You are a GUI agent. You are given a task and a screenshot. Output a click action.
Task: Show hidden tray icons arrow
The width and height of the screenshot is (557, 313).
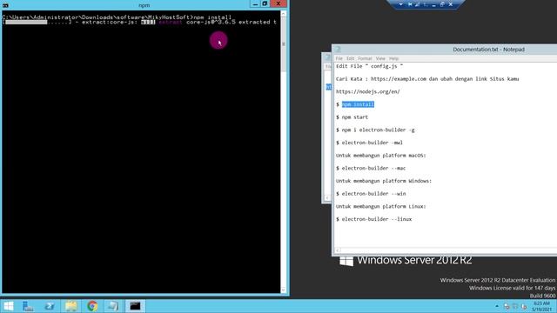point(497,306)
